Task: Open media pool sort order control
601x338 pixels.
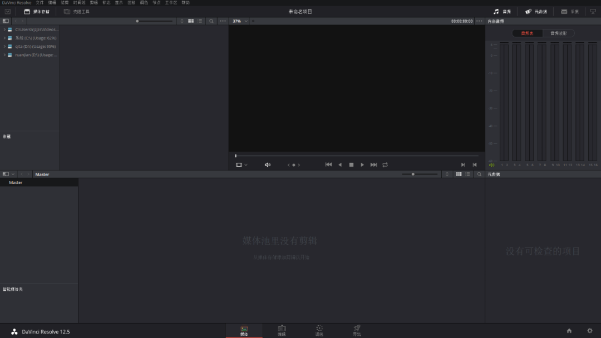Action: tap(447, 174)
